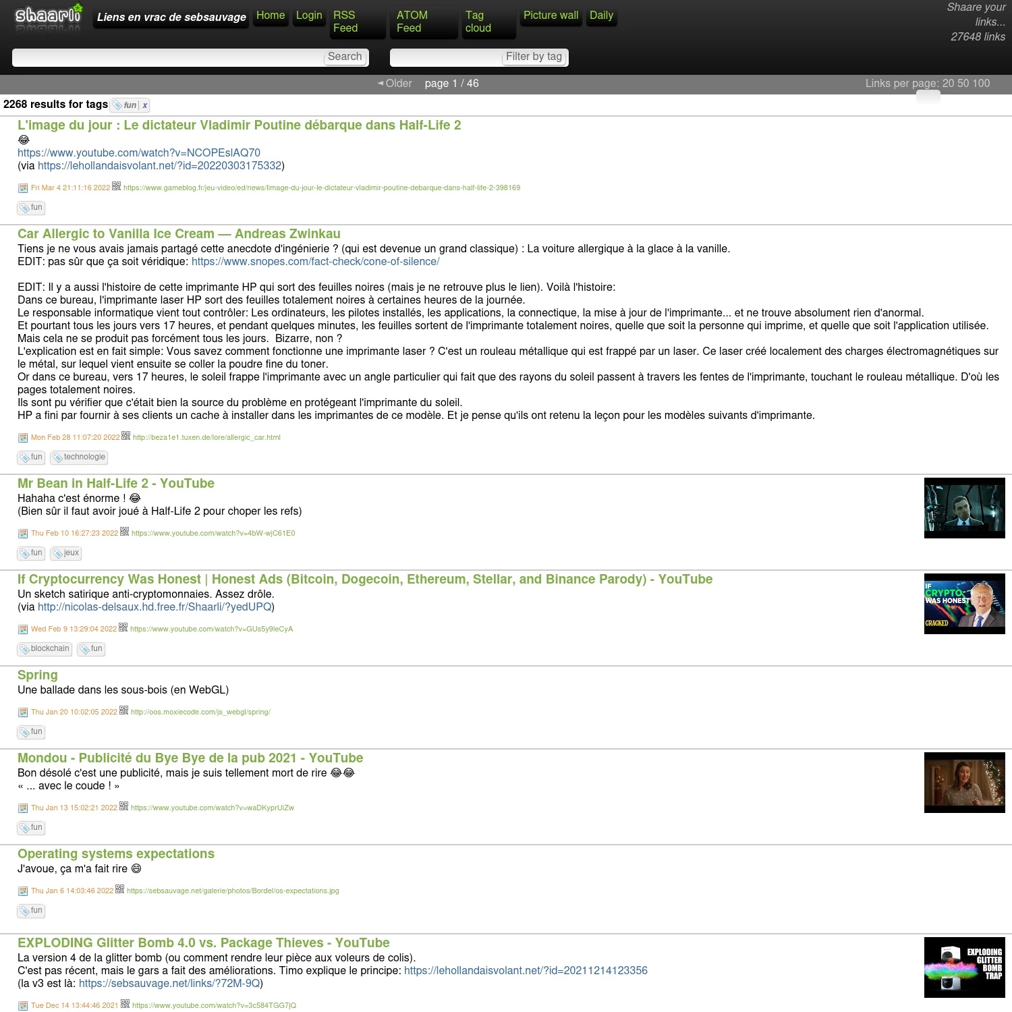
Task: Set links per page to 50
Action: coord(964,84)
